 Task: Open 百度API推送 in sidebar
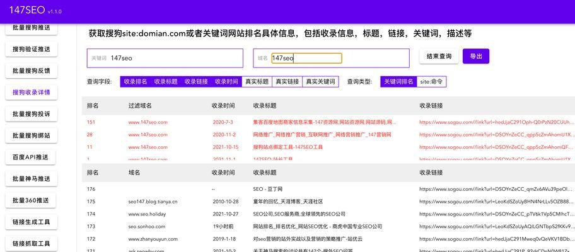click(31, 157)
